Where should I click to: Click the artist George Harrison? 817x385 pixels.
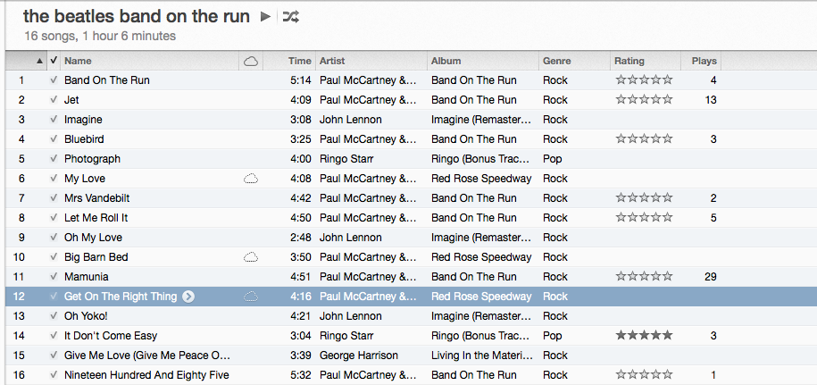[358, 356]
